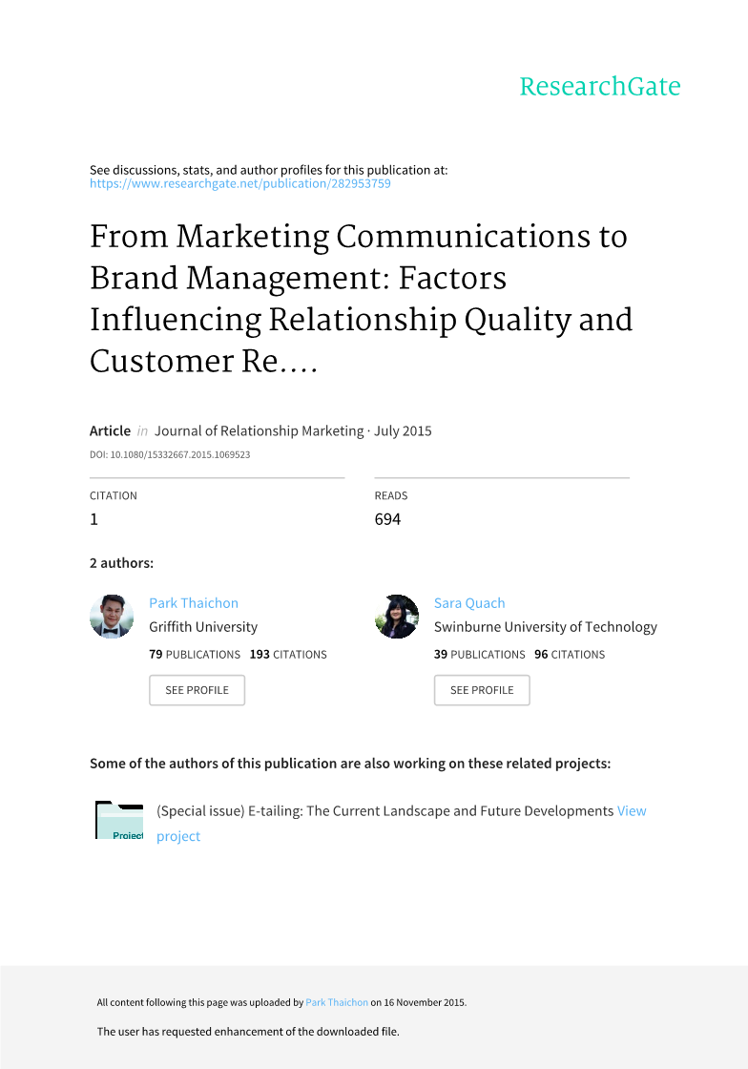This screenshot has height=1069, width=748.
Task: Click Sara Quach's profile photo
Action: [397, 617]
